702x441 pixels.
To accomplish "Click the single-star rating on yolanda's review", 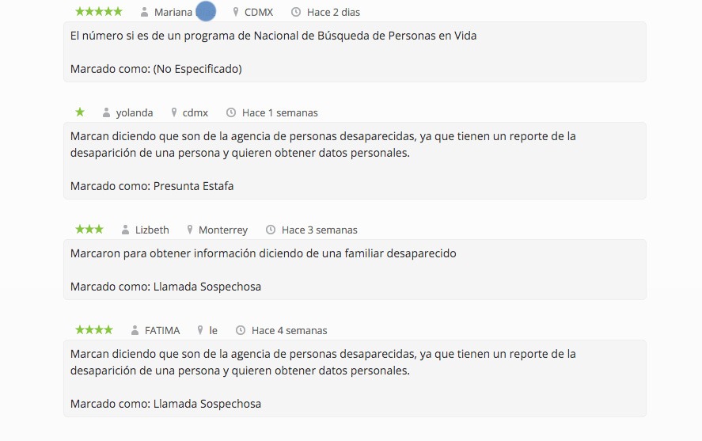I will coord(80,112).
